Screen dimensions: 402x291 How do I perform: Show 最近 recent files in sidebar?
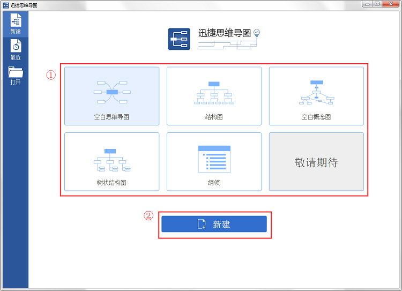tap(16, 49)
